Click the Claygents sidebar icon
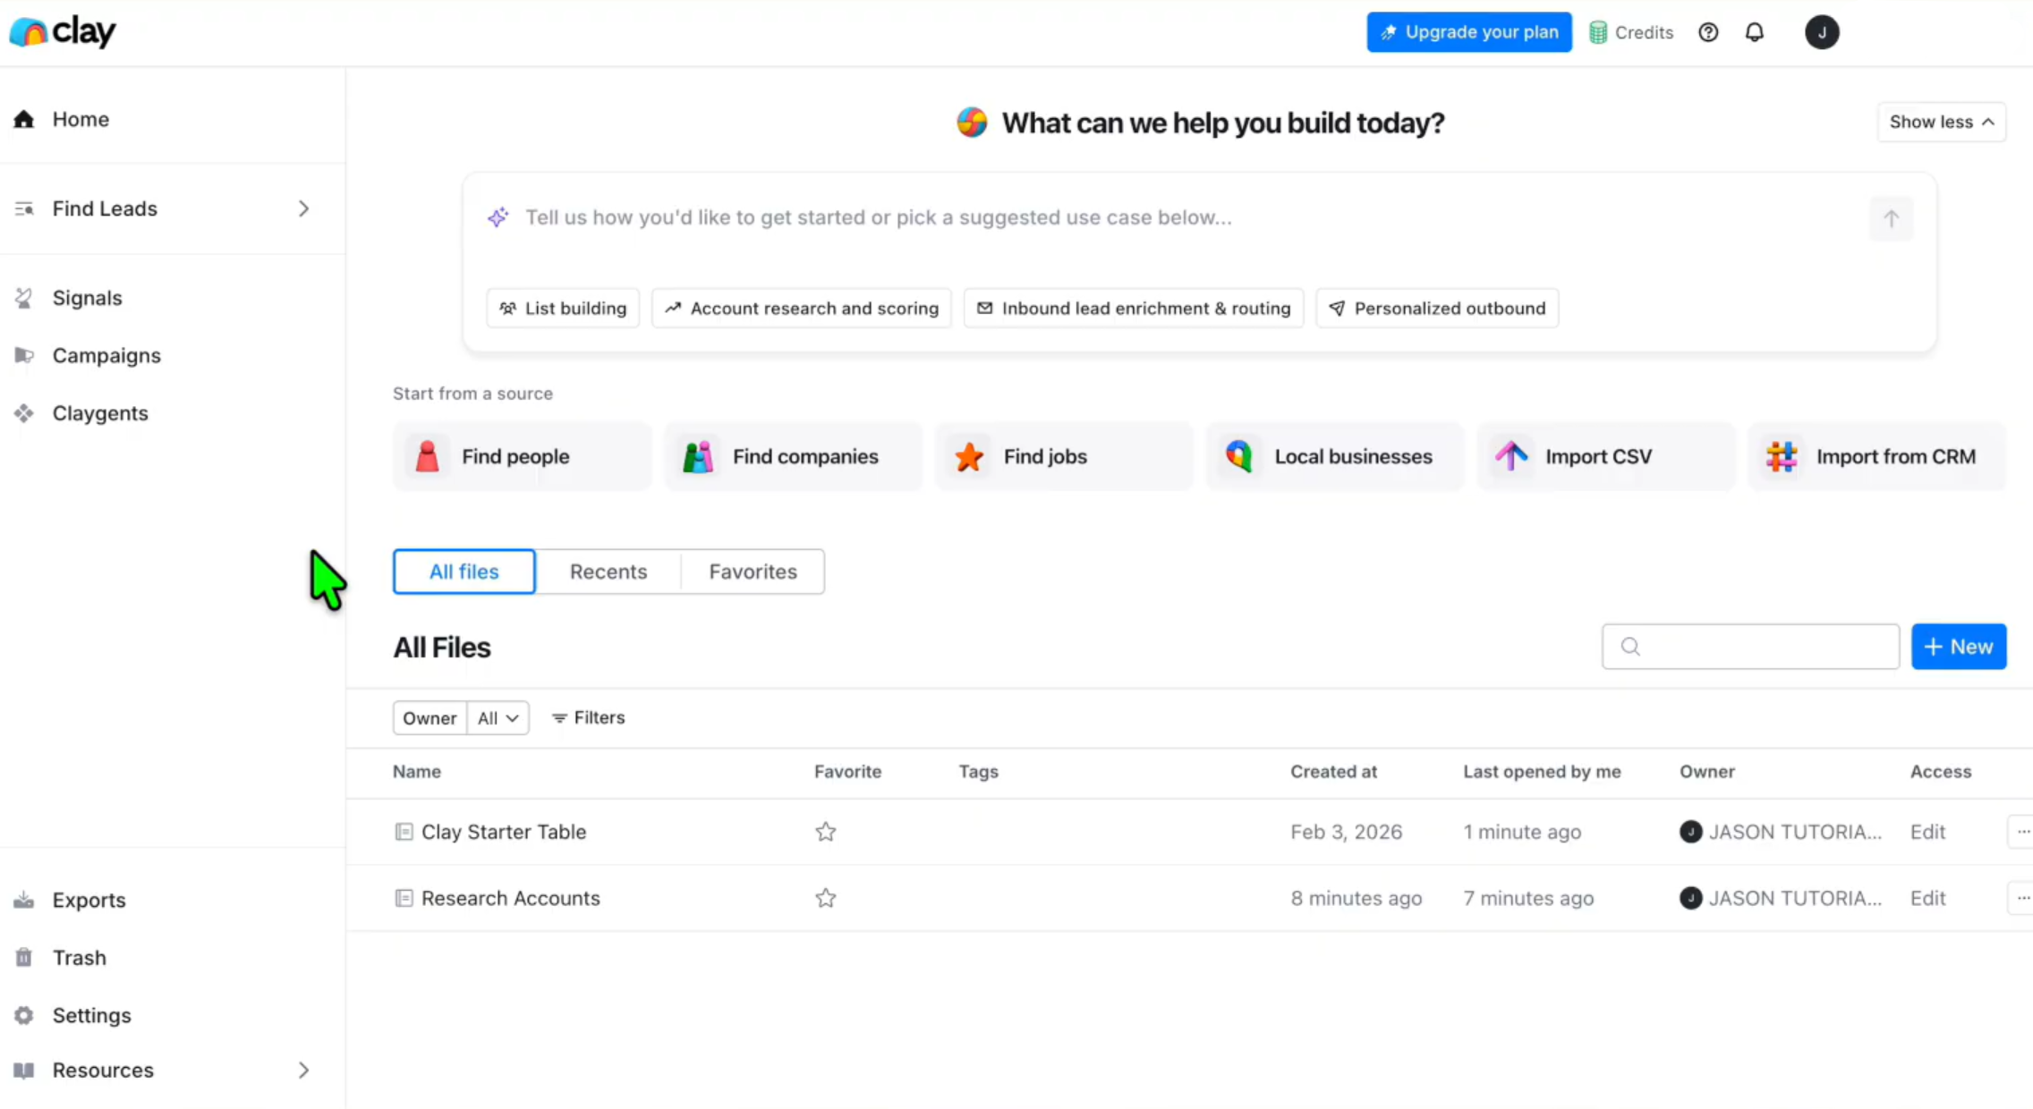 [x=24, y=413]
